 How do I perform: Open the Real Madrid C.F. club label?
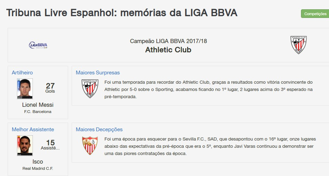tap(38, 168)
